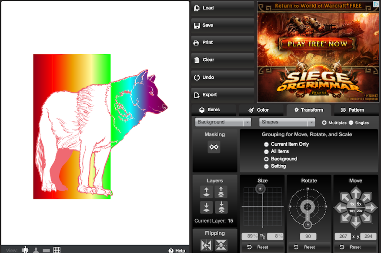This screenshot has height=253, width=381.
Task: Switch to the Color tab
Action: 259,110
